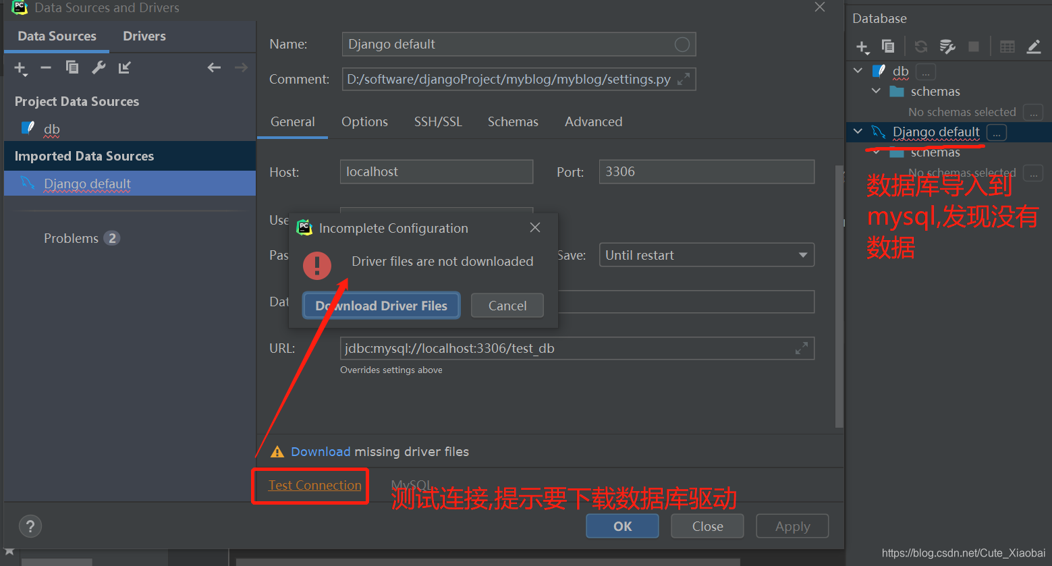
Task: Click the table editor icon in the Database panel
Action: [x=1007, y=47]
